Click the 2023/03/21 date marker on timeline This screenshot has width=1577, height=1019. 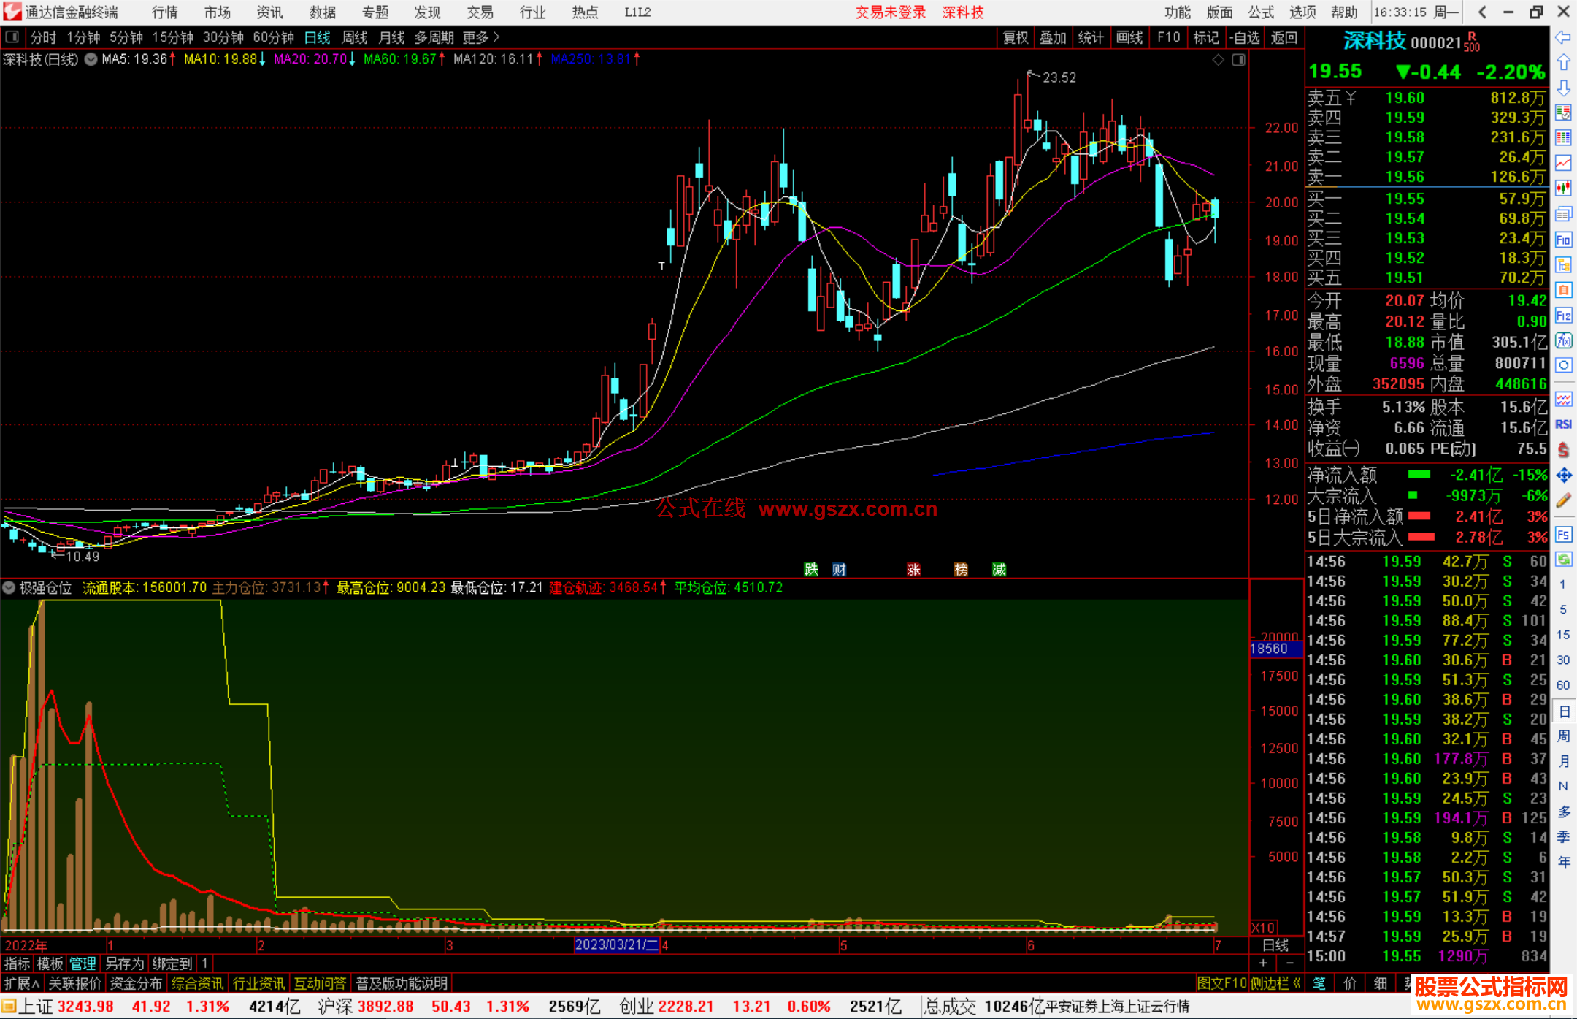pos(616,944)
